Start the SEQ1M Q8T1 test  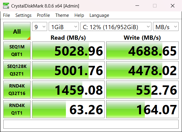17,51
